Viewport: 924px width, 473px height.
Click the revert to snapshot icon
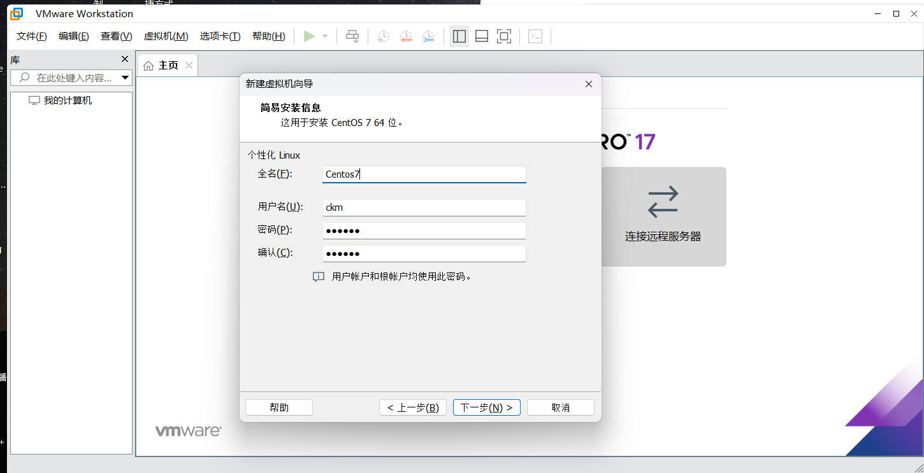coord(406,36)
